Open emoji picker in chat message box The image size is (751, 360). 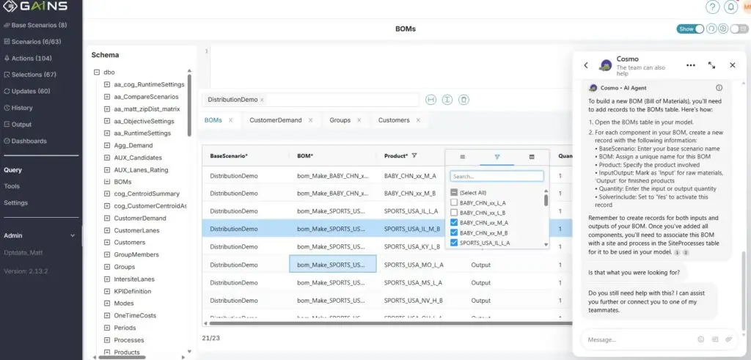[x=701, y=339]
